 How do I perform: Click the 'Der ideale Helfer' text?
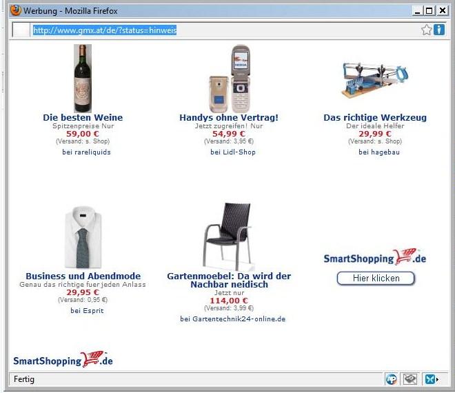point(375,126)
